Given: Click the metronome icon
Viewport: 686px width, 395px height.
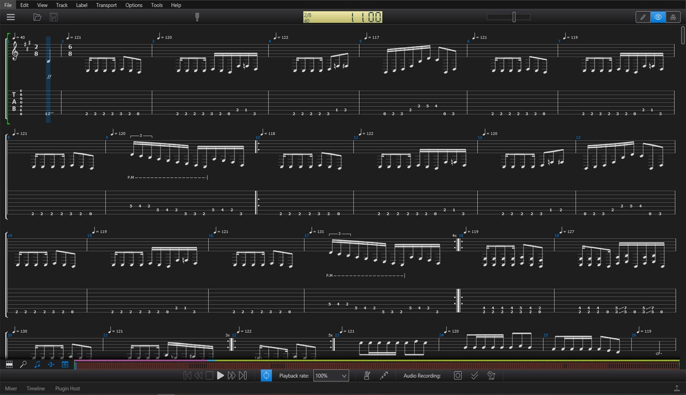Looking at the screenshot, I should [367, 375].
